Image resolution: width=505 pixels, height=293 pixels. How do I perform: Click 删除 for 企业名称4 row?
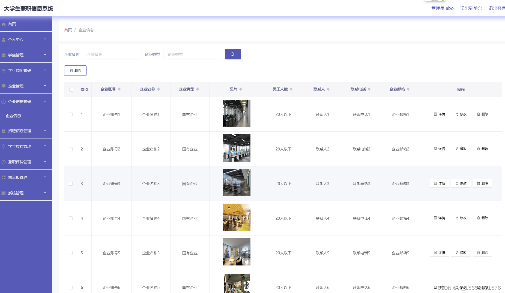point(482,218)
